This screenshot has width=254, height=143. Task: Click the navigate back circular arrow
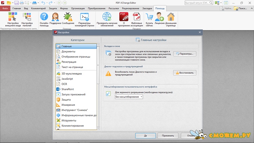coord(59,3)
